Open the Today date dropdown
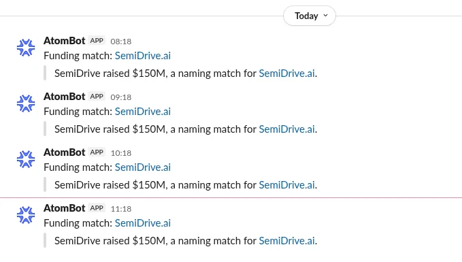 click(x=310, y=16)
